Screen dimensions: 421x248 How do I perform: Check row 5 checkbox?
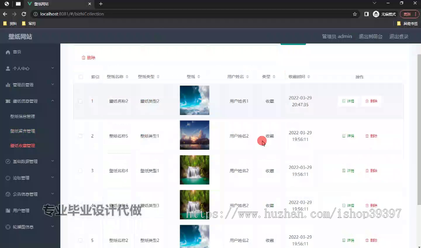tap(80, 240)
